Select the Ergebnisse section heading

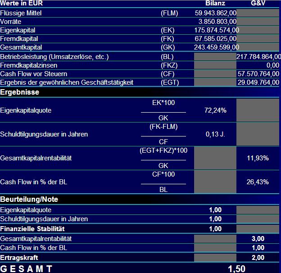click(19, 92)
